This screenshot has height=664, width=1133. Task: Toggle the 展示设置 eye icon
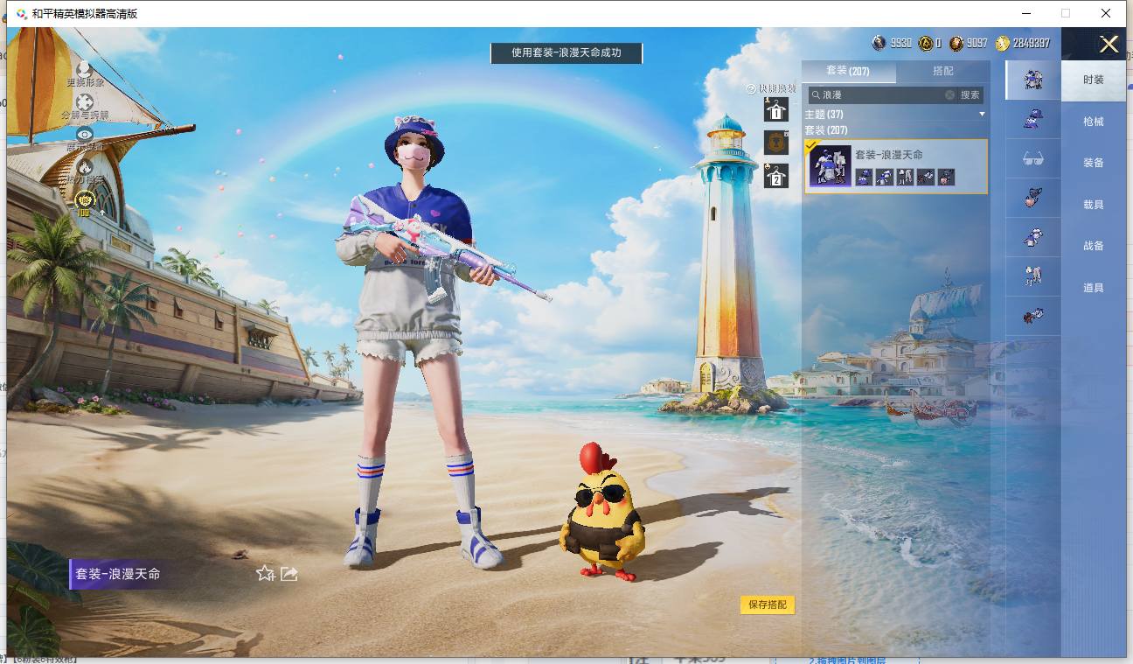[x=85, y=134]
